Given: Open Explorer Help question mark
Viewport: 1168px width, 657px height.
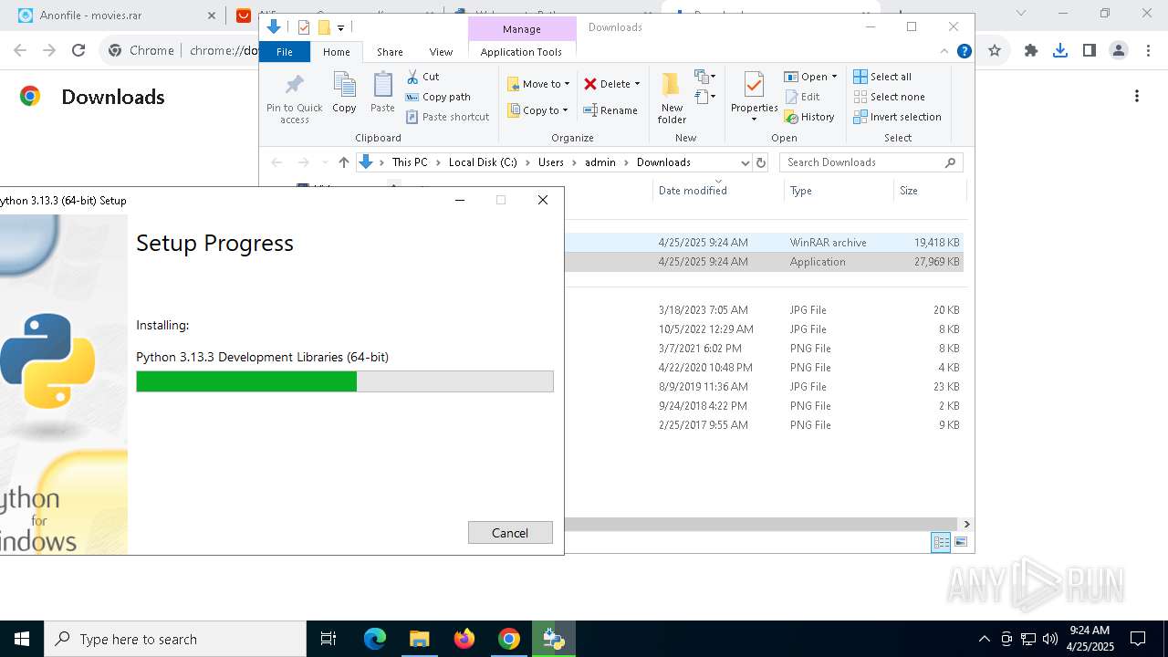Looking at the screenshot, I should click(964, 52).
